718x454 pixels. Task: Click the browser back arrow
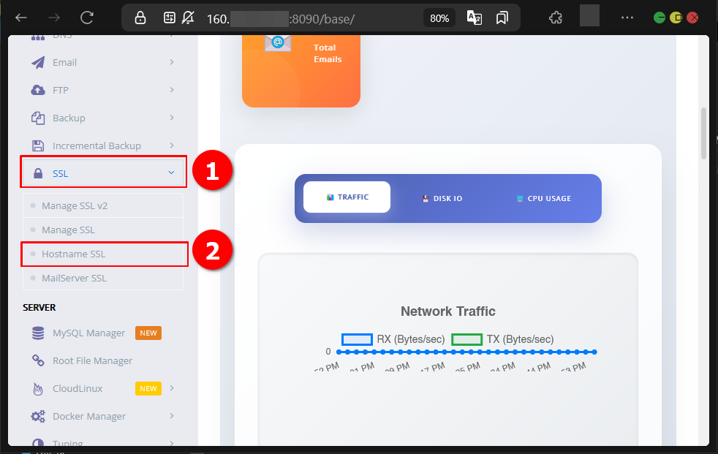(21, 18)
